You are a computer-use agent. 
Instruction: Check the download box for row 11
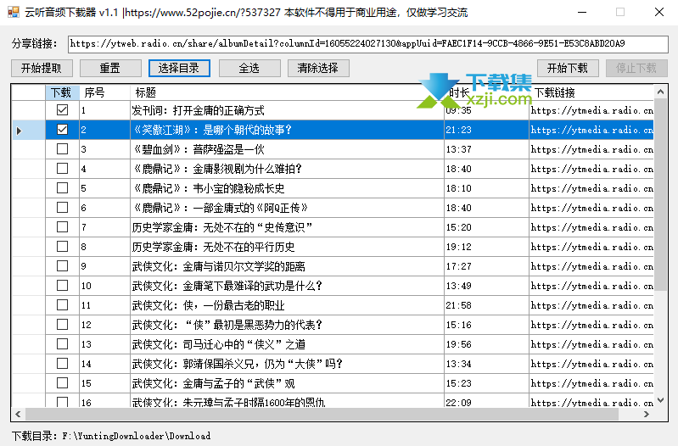pos(62,305)
